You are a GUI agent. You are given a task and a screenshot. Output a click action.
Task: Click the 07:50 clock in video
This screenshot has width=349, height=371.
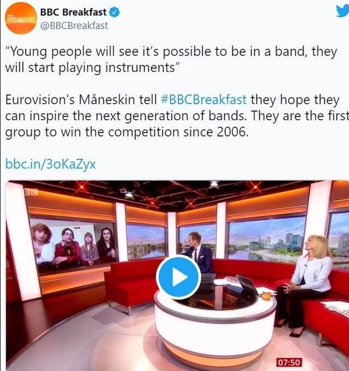coord(289,362)
